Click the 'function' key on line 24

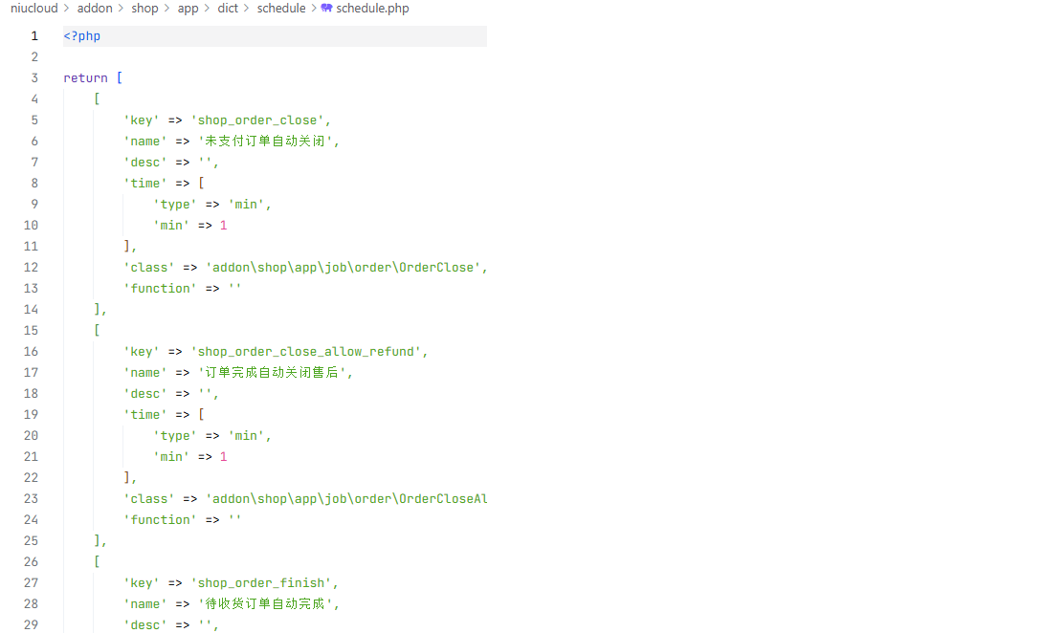pyautogui.click(x=160, y=520)
